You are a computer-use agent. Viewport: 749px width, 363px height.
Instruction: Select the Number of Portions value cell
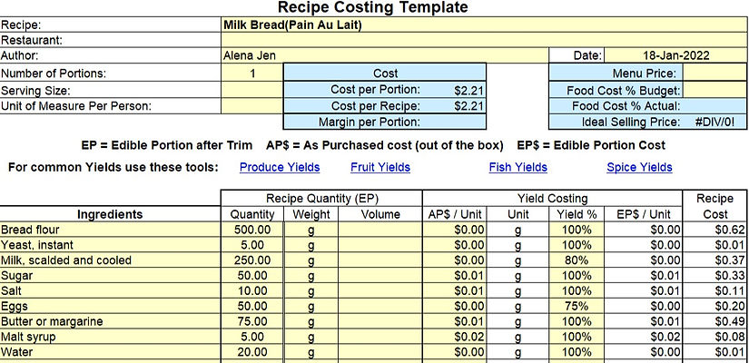pyautogui.click(x=252, y=73)
